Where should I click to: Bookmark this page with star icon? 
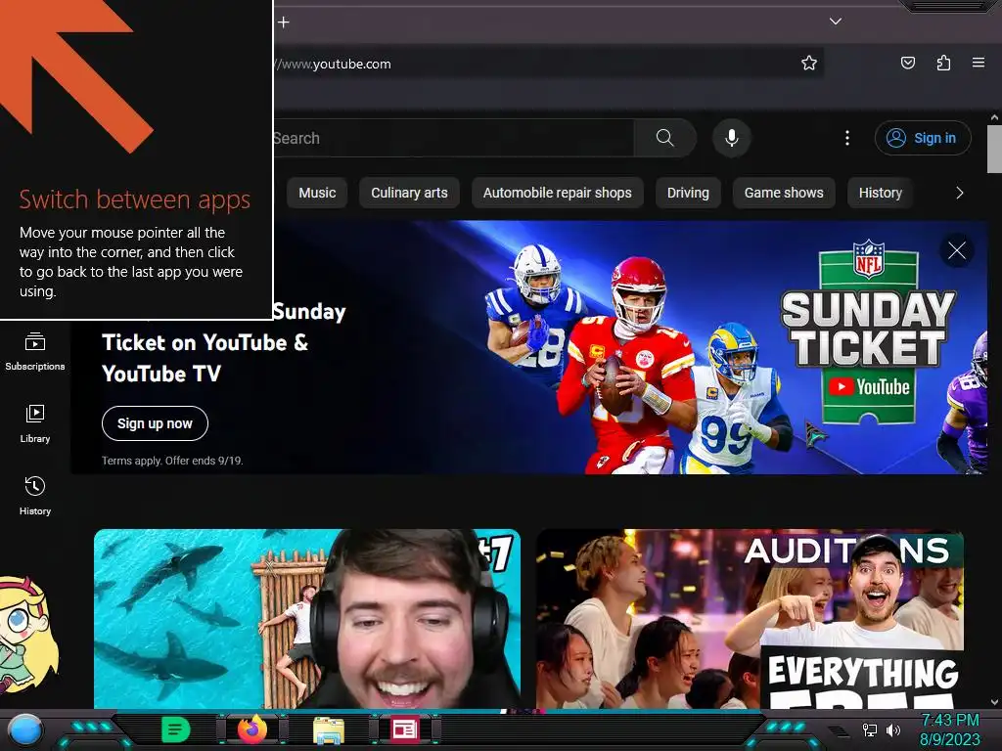(x=809, y=63)
